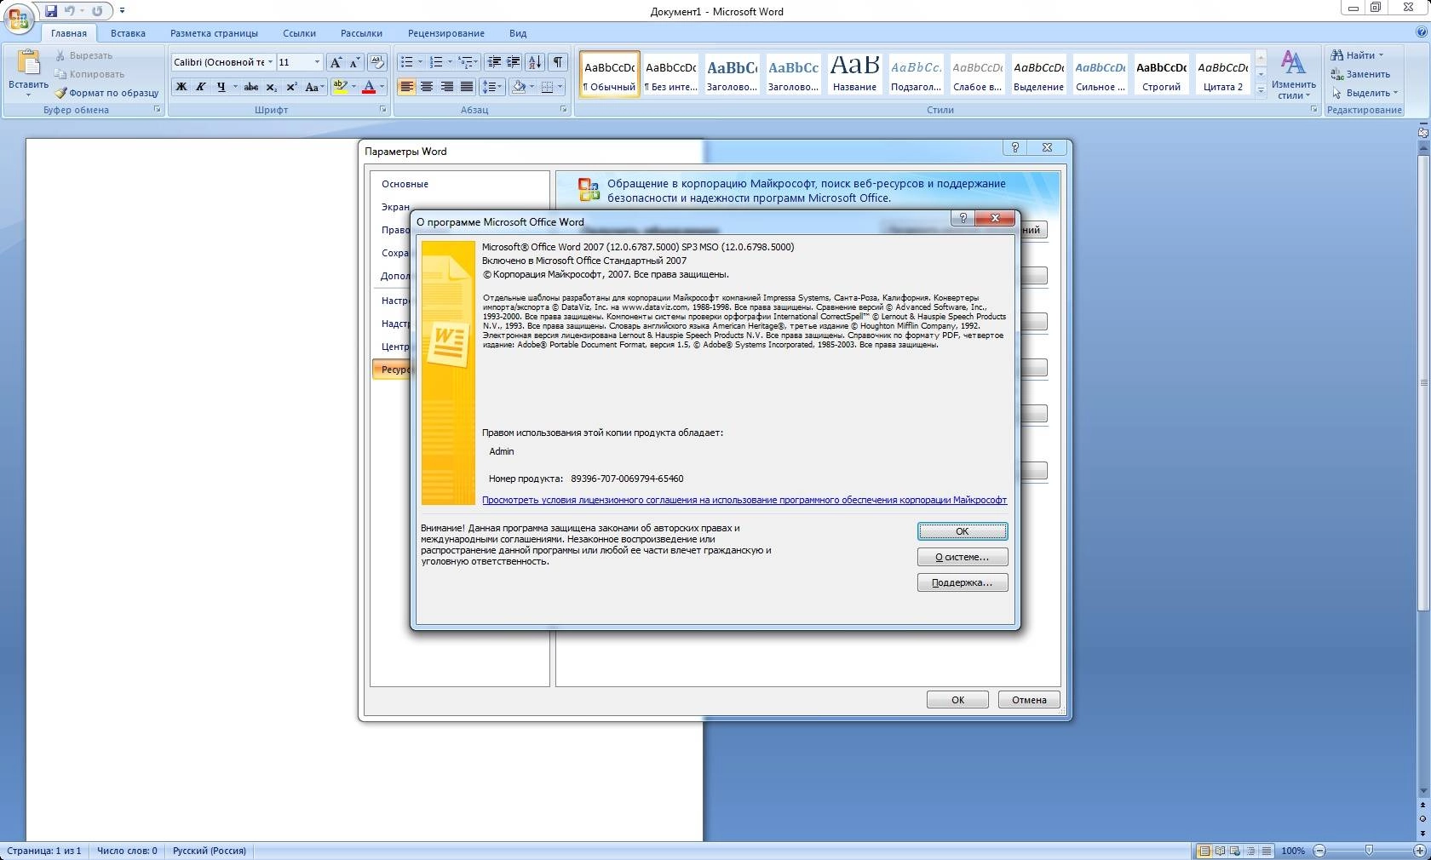Click the Clear Formatting icon
This screenshot has width=1431, height=860.
click(377, 62)
